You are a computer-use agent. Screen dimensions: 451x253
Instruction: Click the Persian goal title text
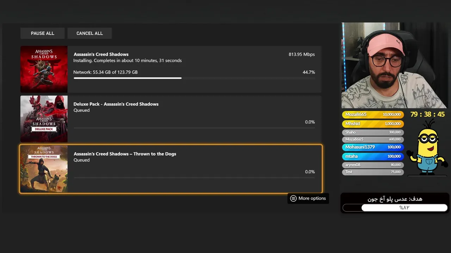[x=395, y=199]
